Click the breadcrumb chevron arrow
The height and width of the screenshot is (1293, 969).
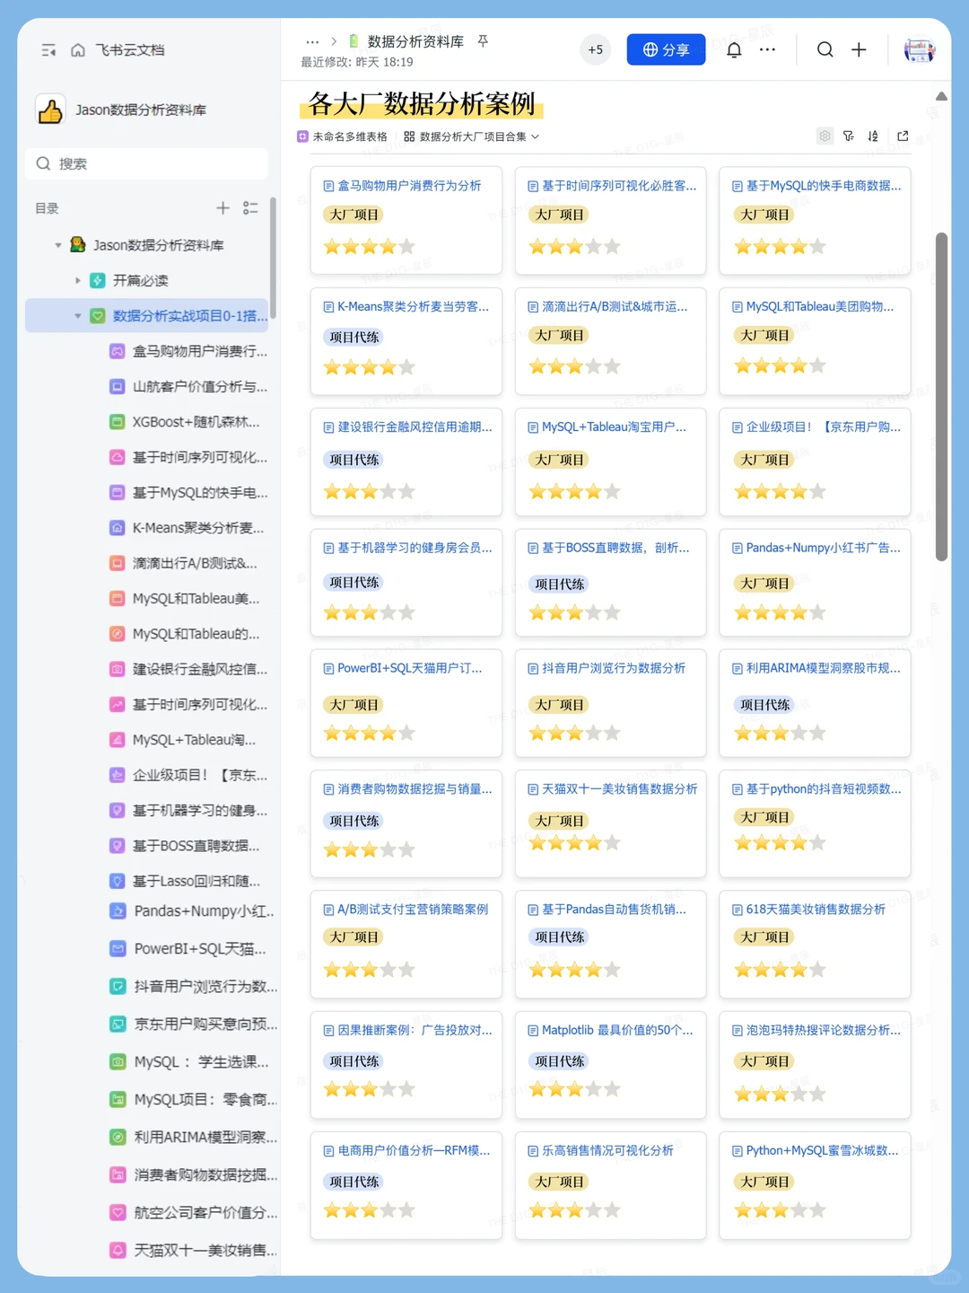click(x=334, y=41)
